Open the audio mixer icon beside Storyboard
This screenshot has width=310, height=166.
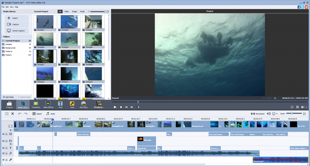[268, 114]
